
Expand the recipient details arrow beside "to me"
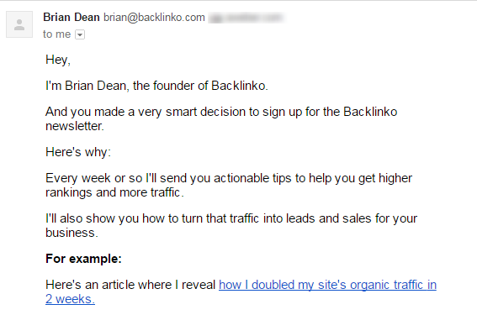coord(80,34)
